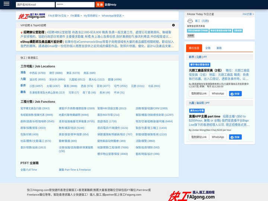Open the 註冊/Help link

111,4
